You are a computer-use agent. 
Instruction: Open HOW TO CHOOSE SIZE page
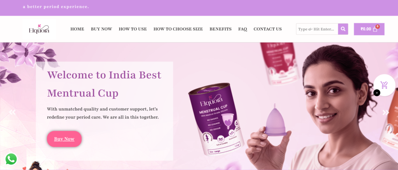coord(178,29)
